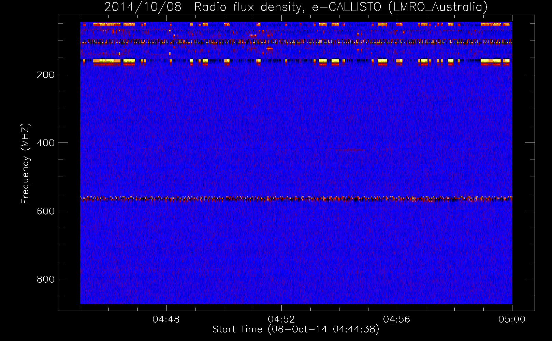
Task: Click the 04:52 time tick label
Action: [x=281, y=320]
